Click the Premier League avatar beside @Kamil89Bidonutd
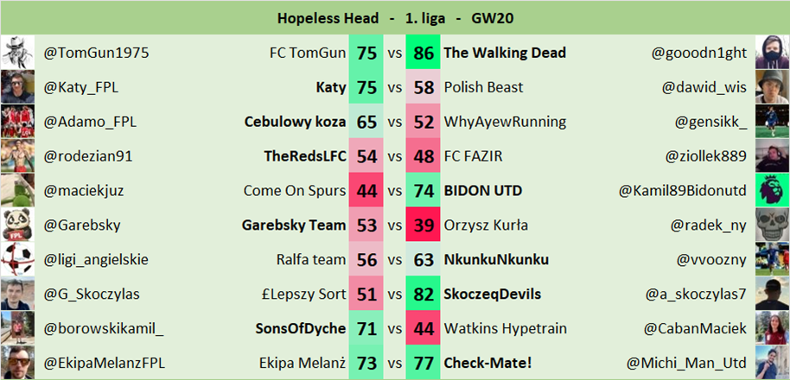 click(772, 191)
